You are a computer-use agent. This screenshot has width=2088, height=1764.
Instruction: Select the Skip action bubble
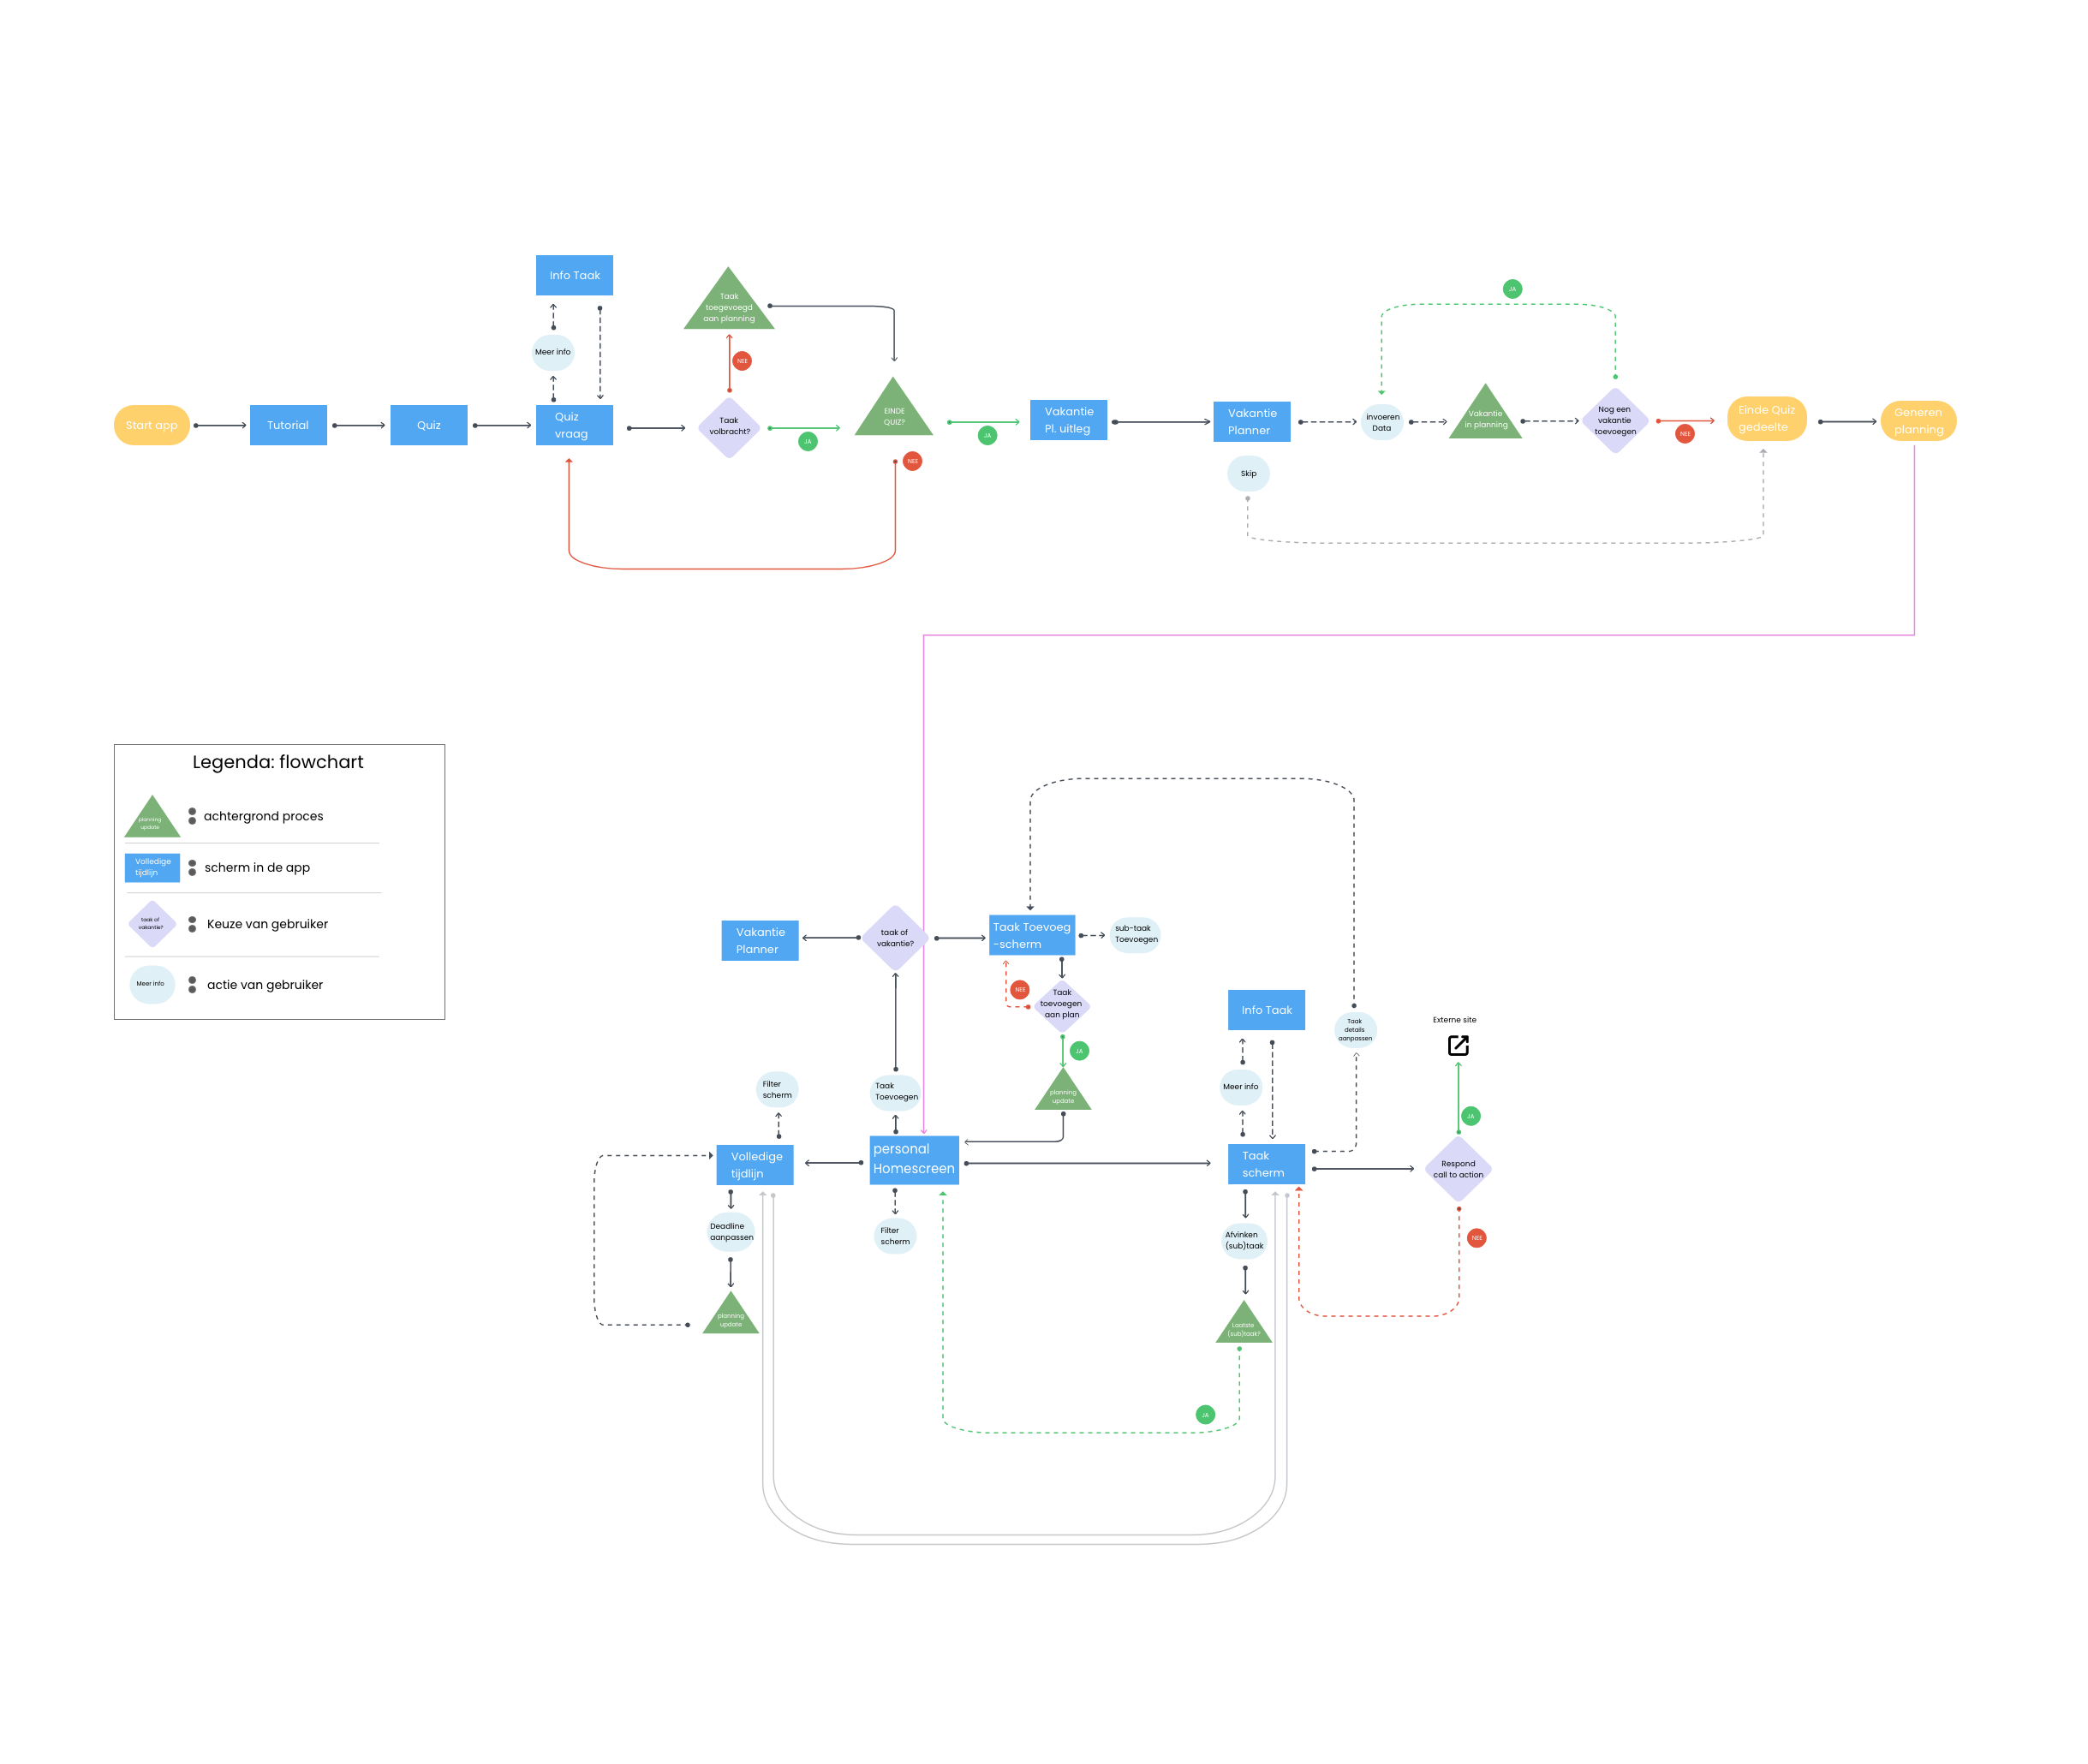click(x=1248, y=474)
